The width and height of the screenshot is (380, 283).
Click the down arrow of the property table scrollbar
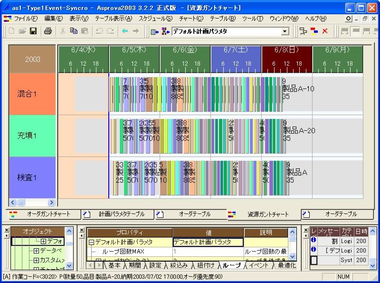(x=292, y=257)
